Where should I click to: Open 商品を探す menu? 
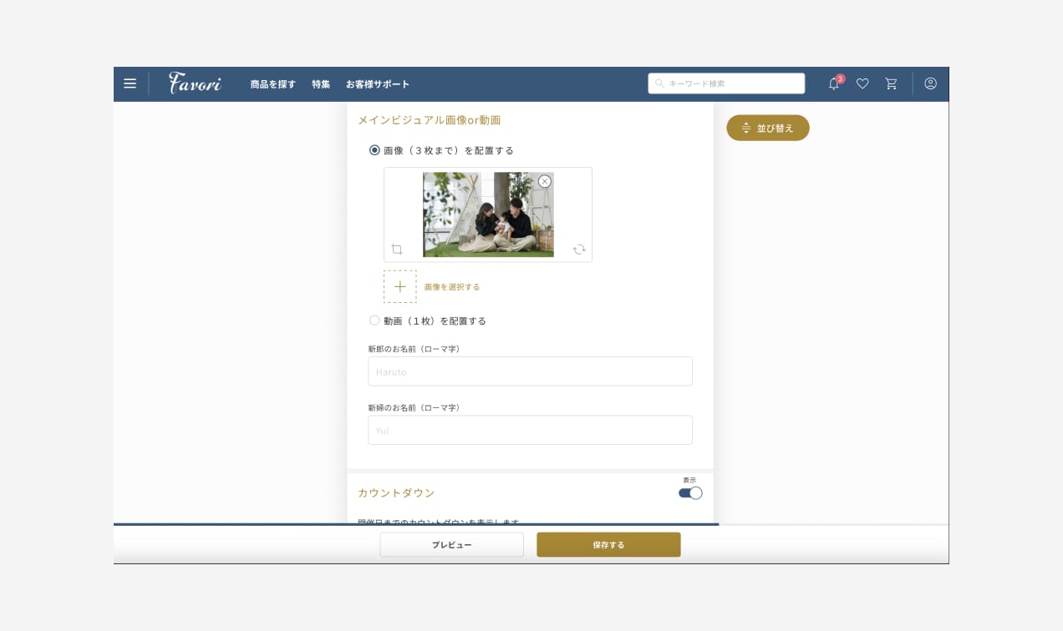click(x=272, y=84)
